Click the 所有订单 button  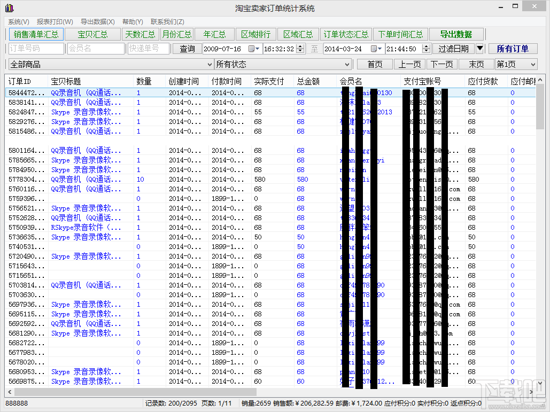[513, 49]
